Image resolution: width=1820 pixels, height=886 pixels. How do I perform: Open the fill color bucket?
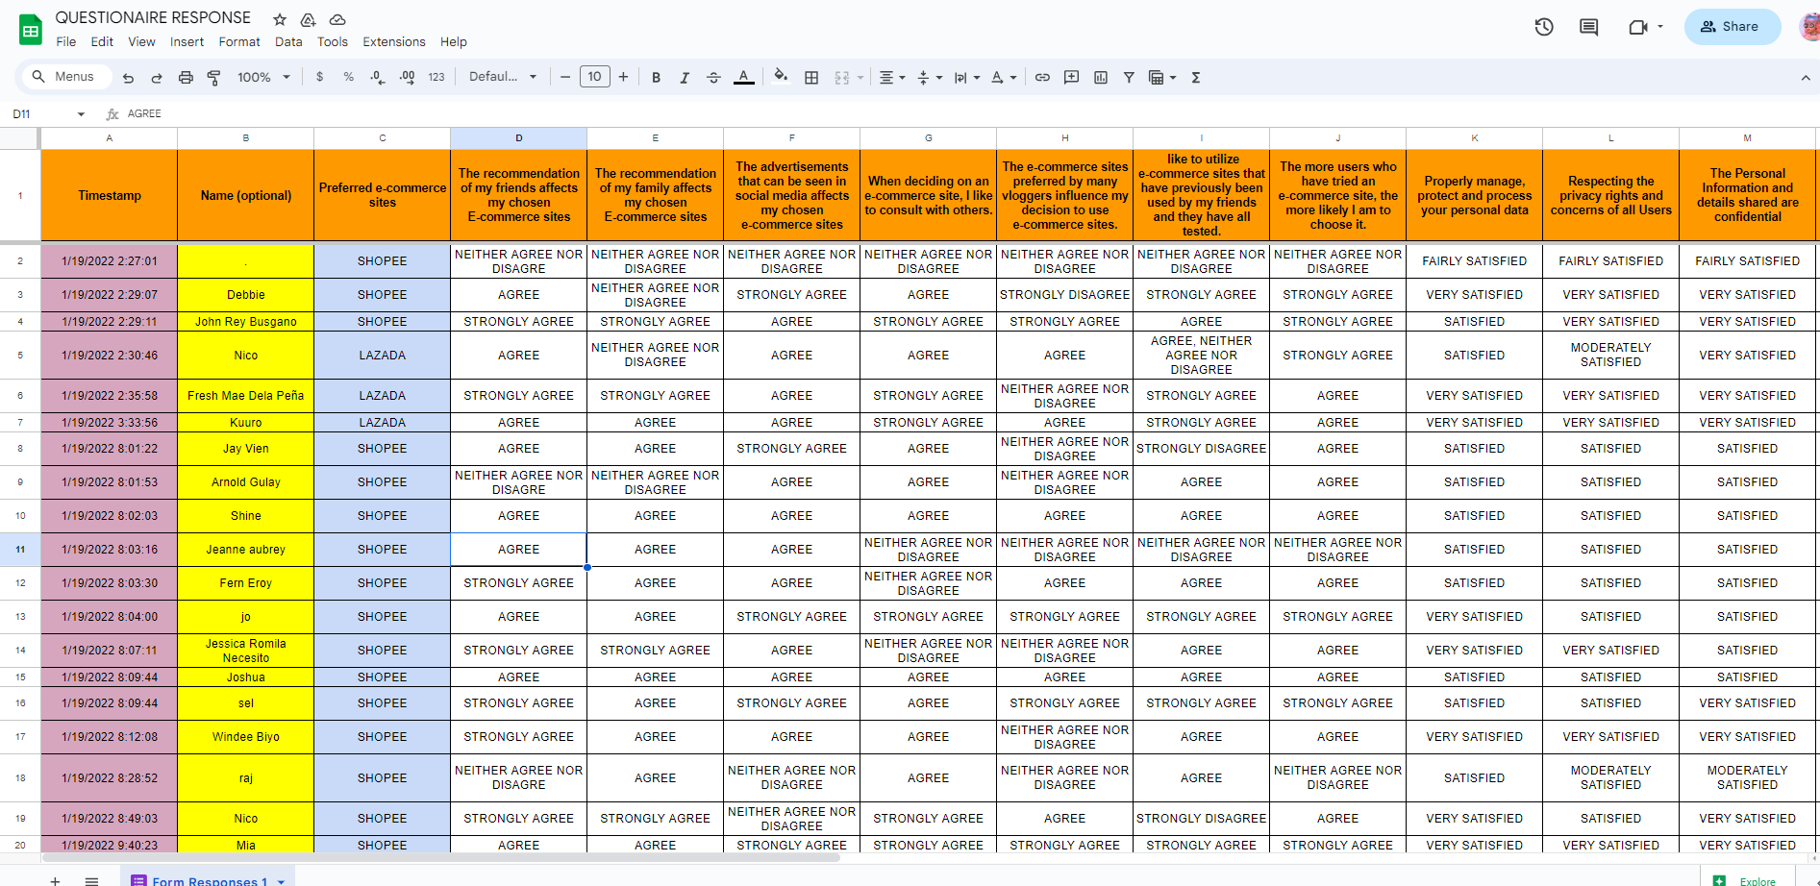pos(781,77)
